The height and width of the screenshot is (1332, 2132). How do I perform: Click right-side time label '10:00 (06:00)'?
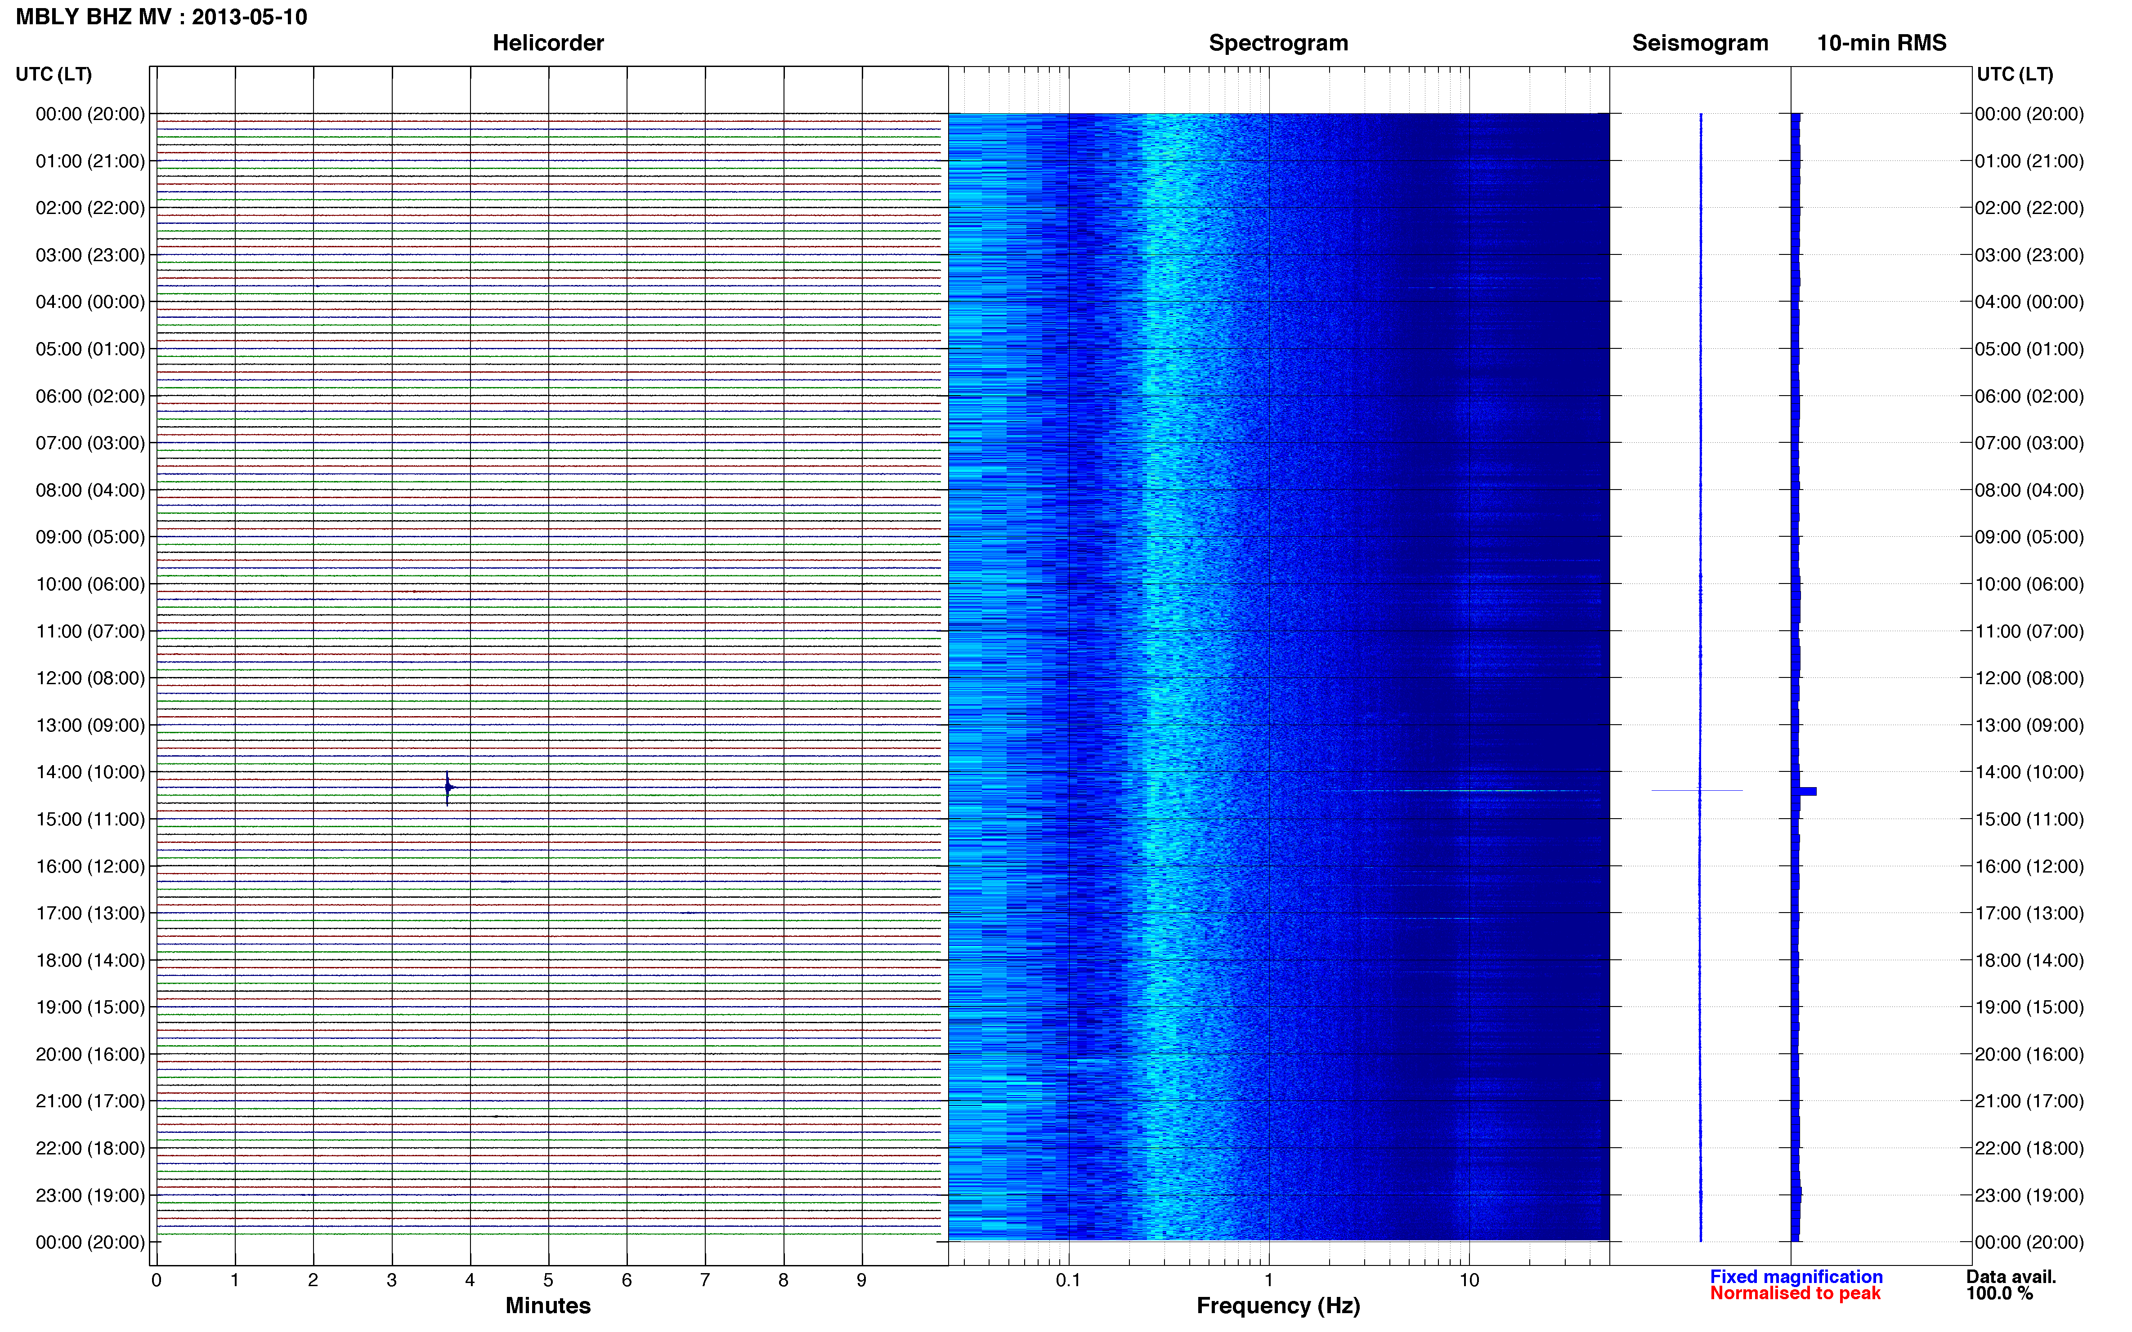[2029, 584]
